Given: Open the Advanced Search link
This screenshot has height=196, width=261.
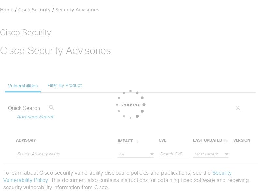Looking at the screenshot, I should coord(36,117).
